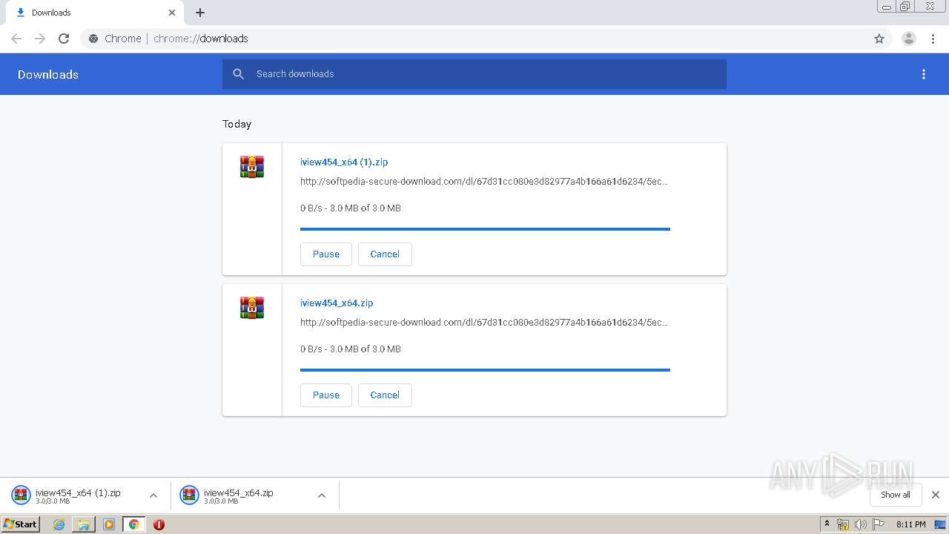949x534 pixels.
Task: Open Windows Media Player from taskbar
Action: (109, 524)
